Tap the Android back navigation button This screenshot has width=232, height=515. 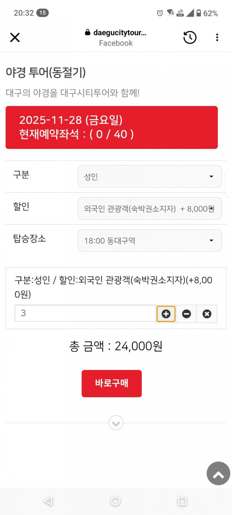click(48, 501)
